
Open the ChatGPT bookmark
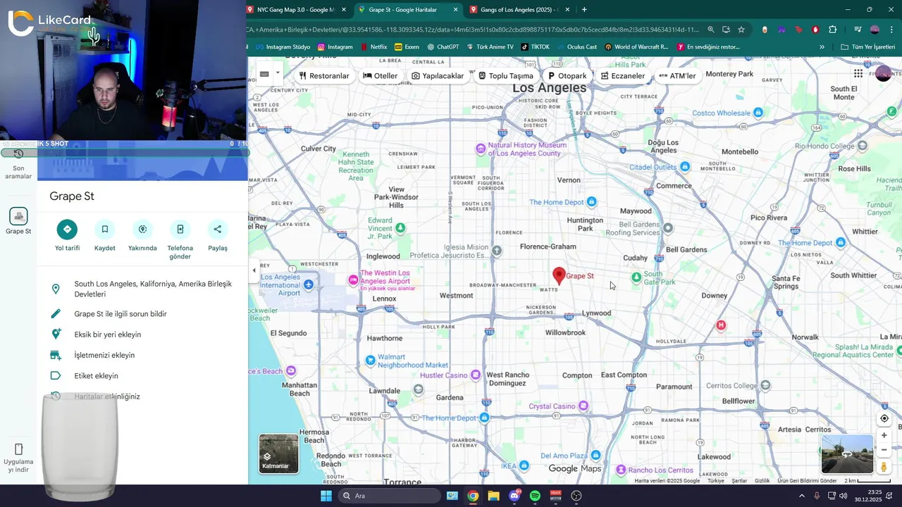coord(443,47)
